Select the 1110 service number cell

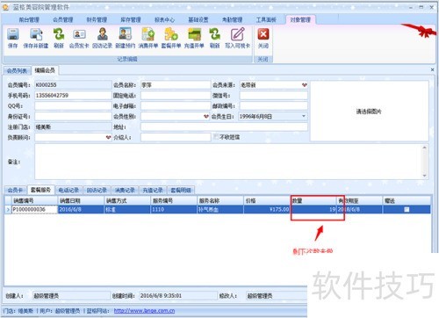click(174, 209)
